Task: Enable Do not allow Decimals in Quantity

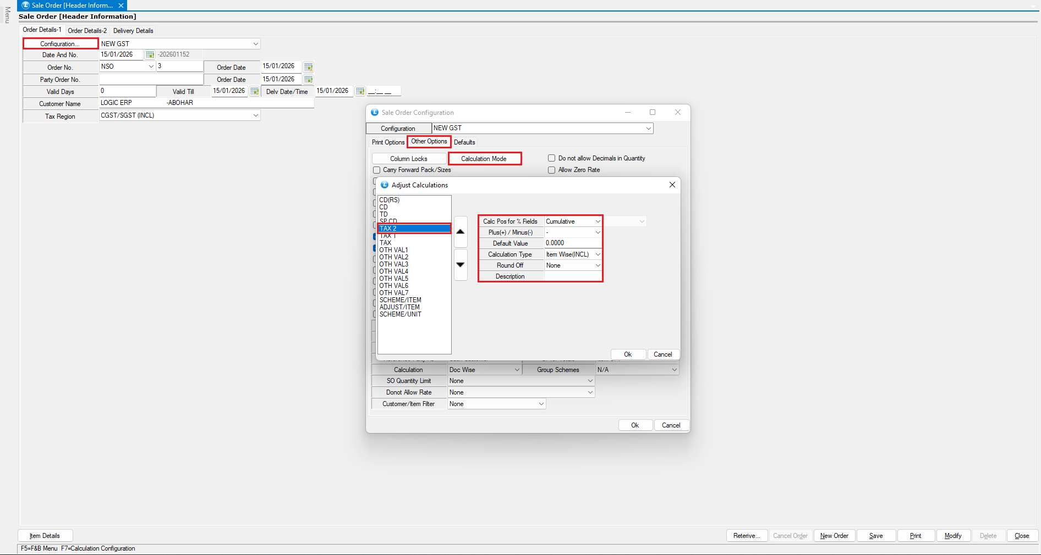Action: pos(551,158)
